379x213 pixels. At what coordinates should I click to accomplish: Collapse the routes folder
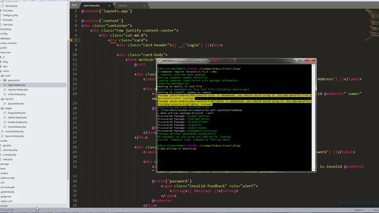pyautogui.click(x=4, y=141)
